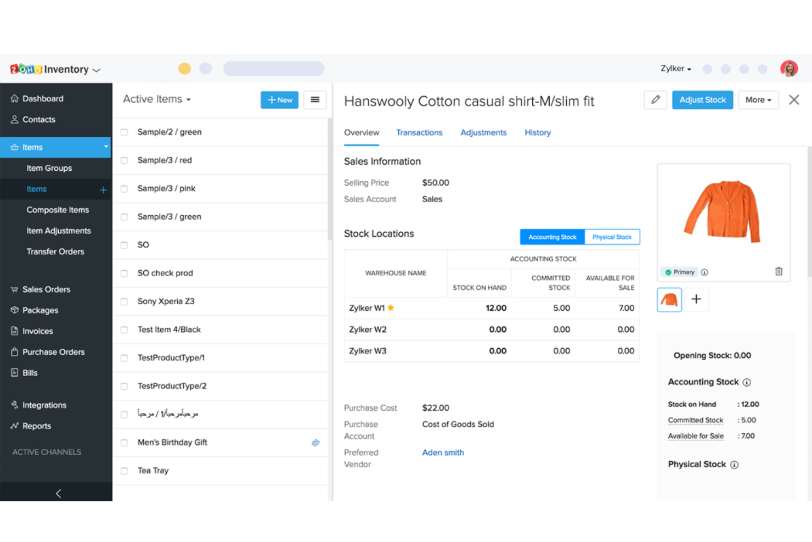Open vendor Aden smith's link

pos(443,452)
